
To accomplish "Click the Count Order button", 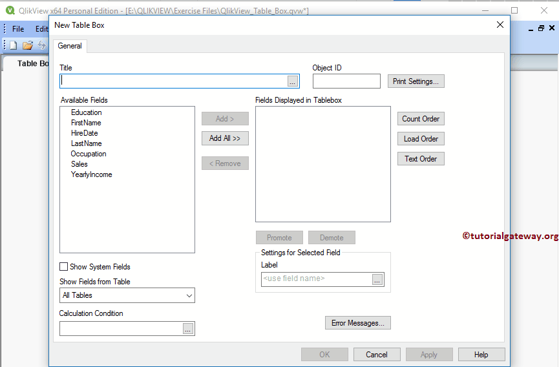I will click(421, 119).
